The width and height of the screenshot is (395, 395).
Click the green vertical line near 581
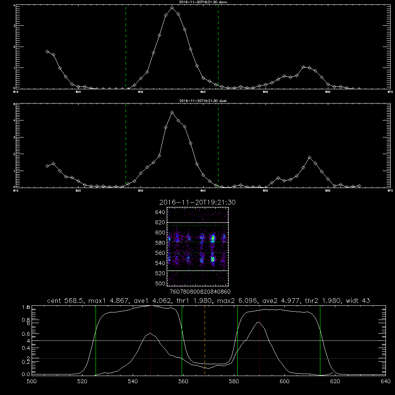coord(237,340)
